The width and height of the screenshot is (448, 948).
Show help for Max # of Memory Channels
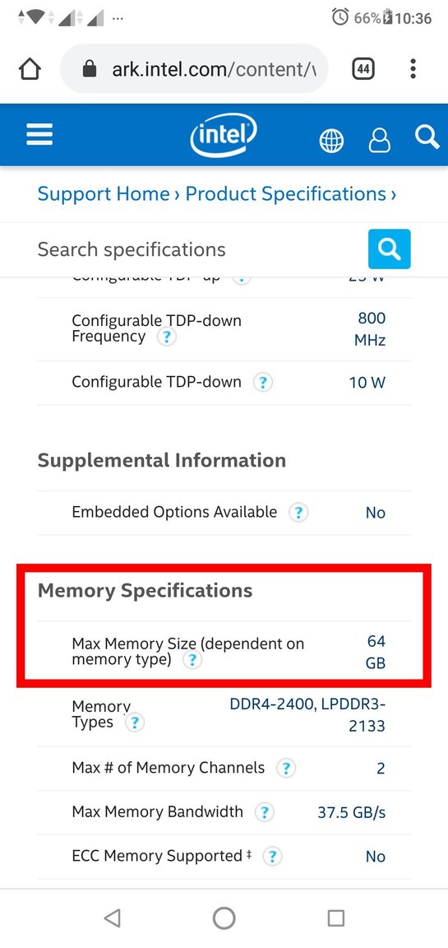click(x=285, y=769)
